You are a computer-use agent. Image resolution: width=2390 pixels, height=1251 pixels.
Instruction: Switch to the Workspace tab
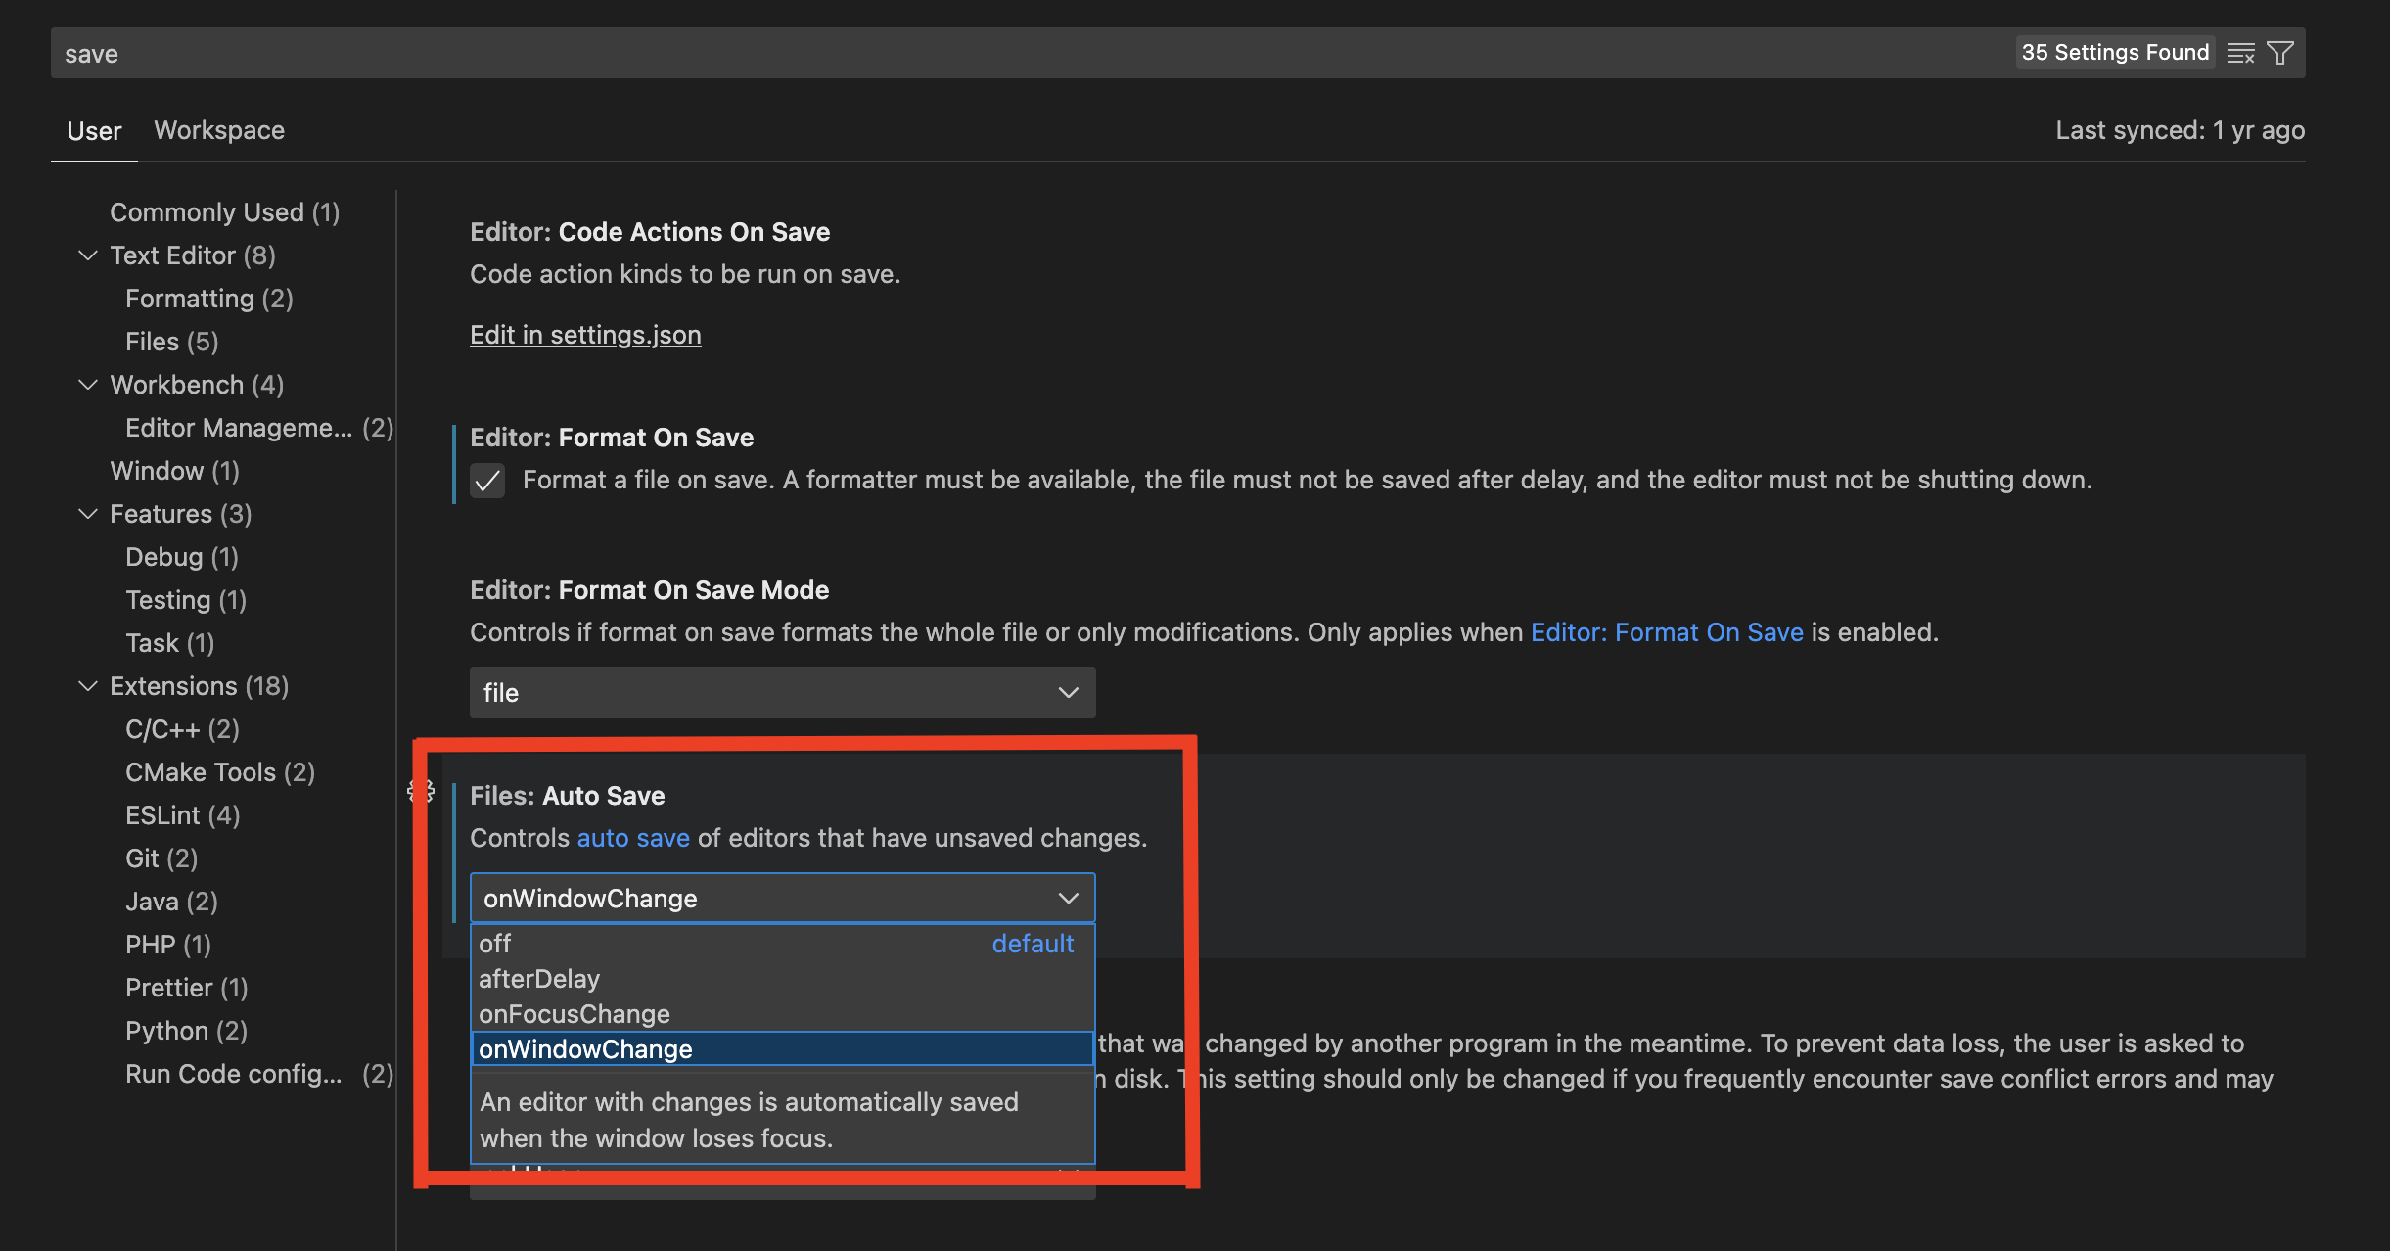(218, 130)
